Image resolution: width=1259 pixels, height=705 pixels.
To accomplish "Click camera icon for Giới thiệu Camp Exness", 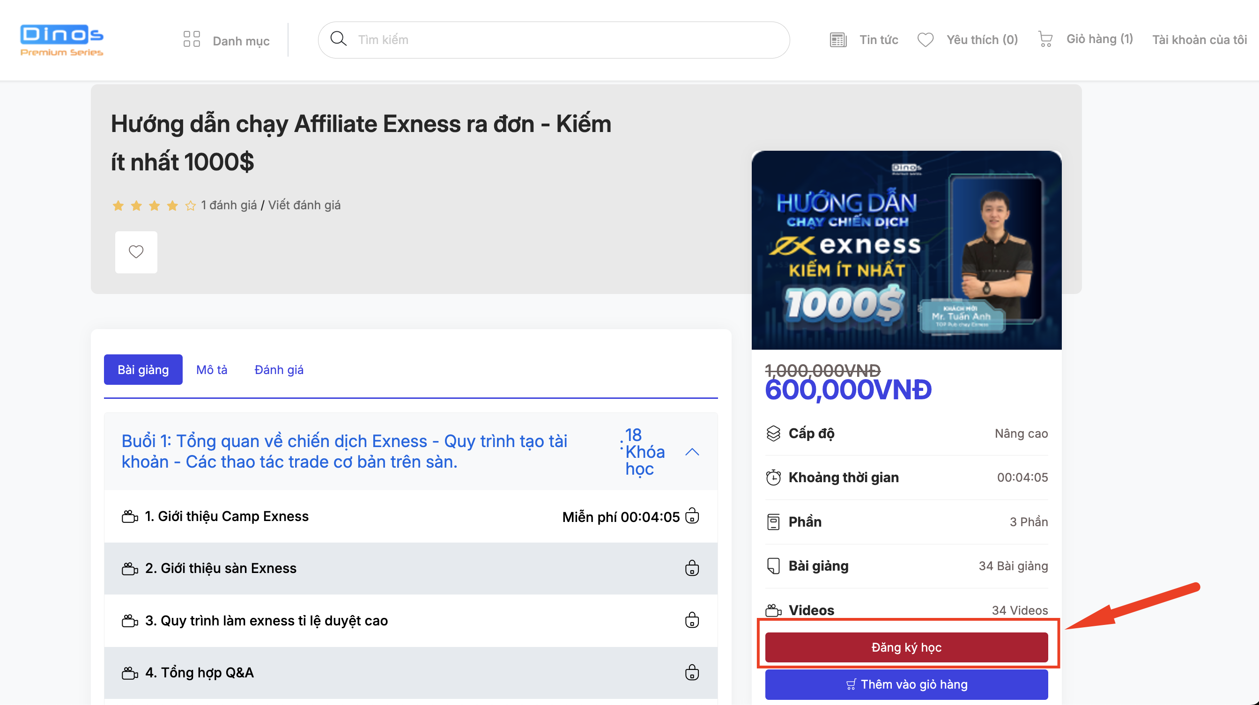I will 130,517.
